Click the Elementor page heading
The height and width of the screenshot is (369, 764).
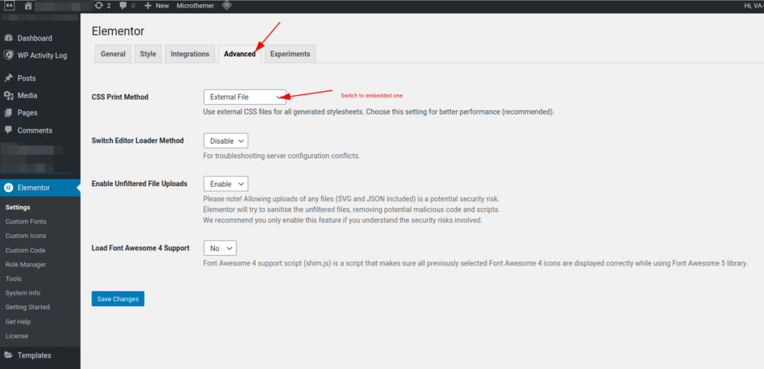click(118, 31)
